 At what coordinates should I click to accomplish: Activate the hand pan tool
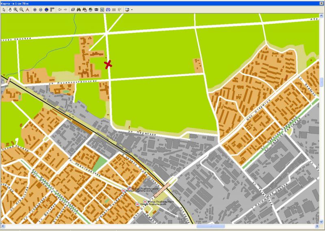tap(10, 10)
